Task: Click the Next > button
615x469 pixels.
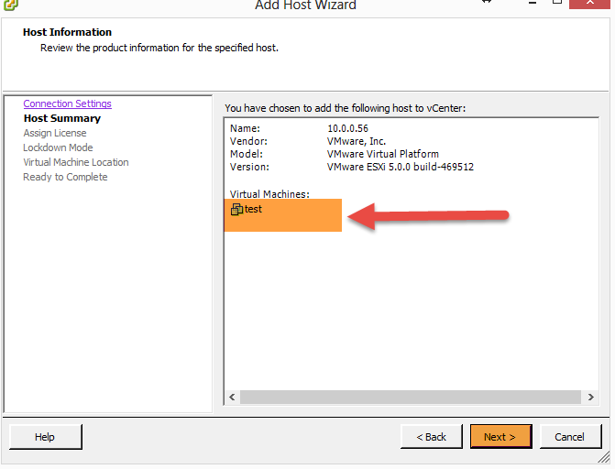Action: pyautogui.click(x=500, y=436)
